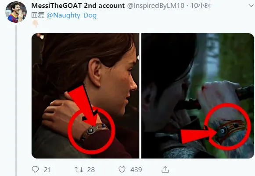Open the @Naughty_Dog mention link
The height and width of the screenshot is (176, 255).
(x=72, y=16)
